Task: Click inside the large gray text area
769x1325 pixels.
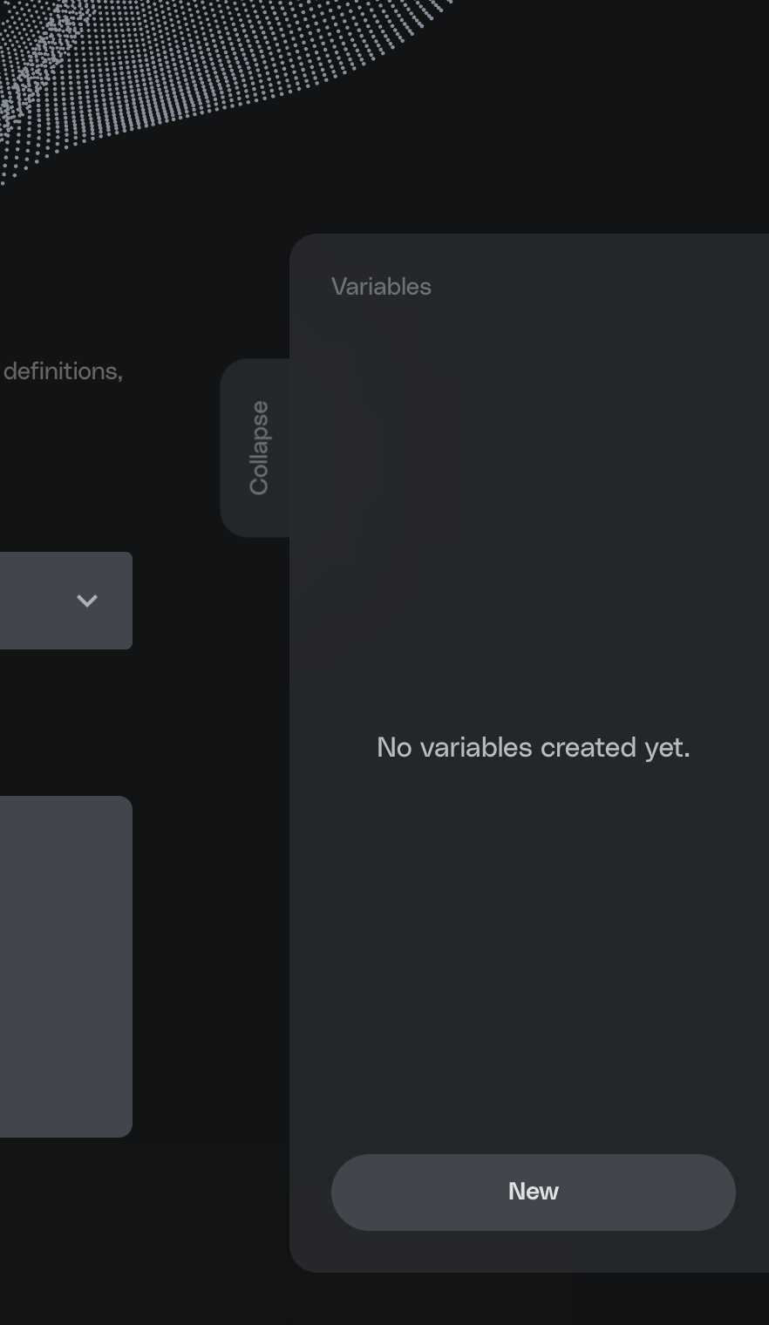Action: point(65,966)
